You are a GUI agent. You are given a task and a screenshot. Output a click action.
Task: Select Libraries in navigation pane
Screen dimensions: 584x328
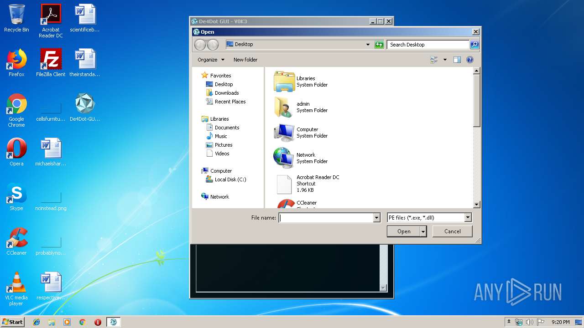click(215, 119)
